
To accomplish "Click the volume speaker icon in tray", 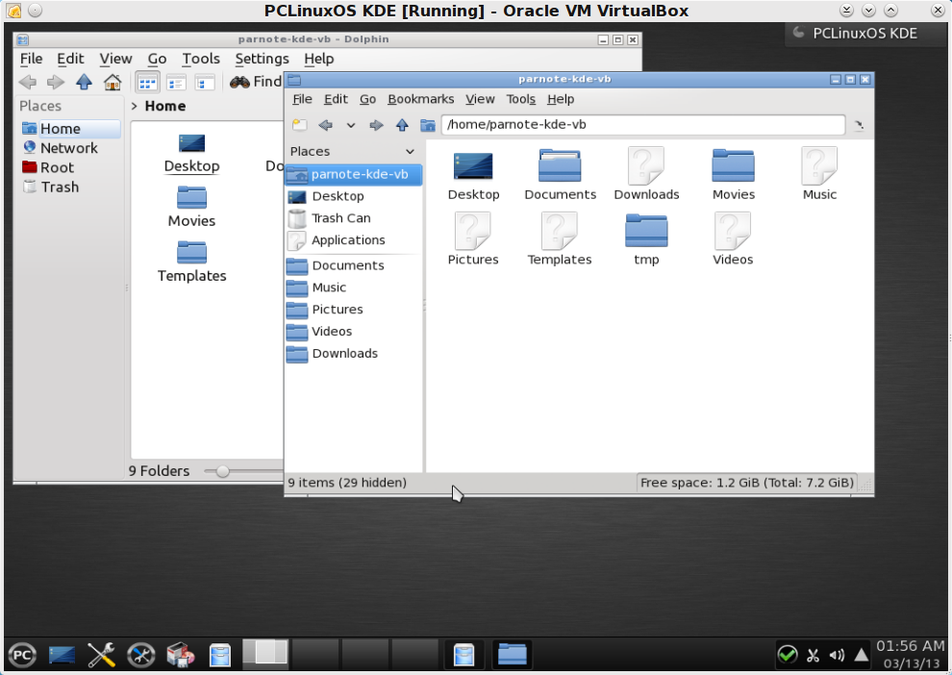I will 837,656.
